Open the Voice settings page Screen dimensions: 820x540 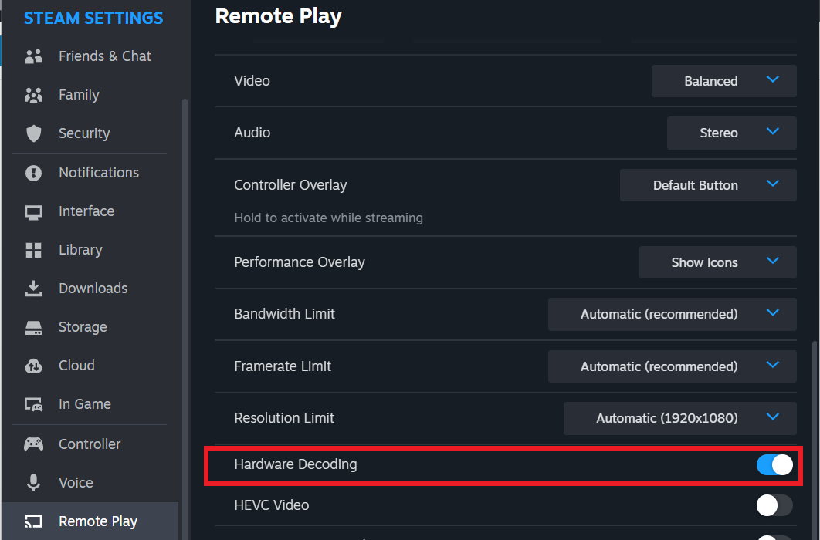coord(75,482)
